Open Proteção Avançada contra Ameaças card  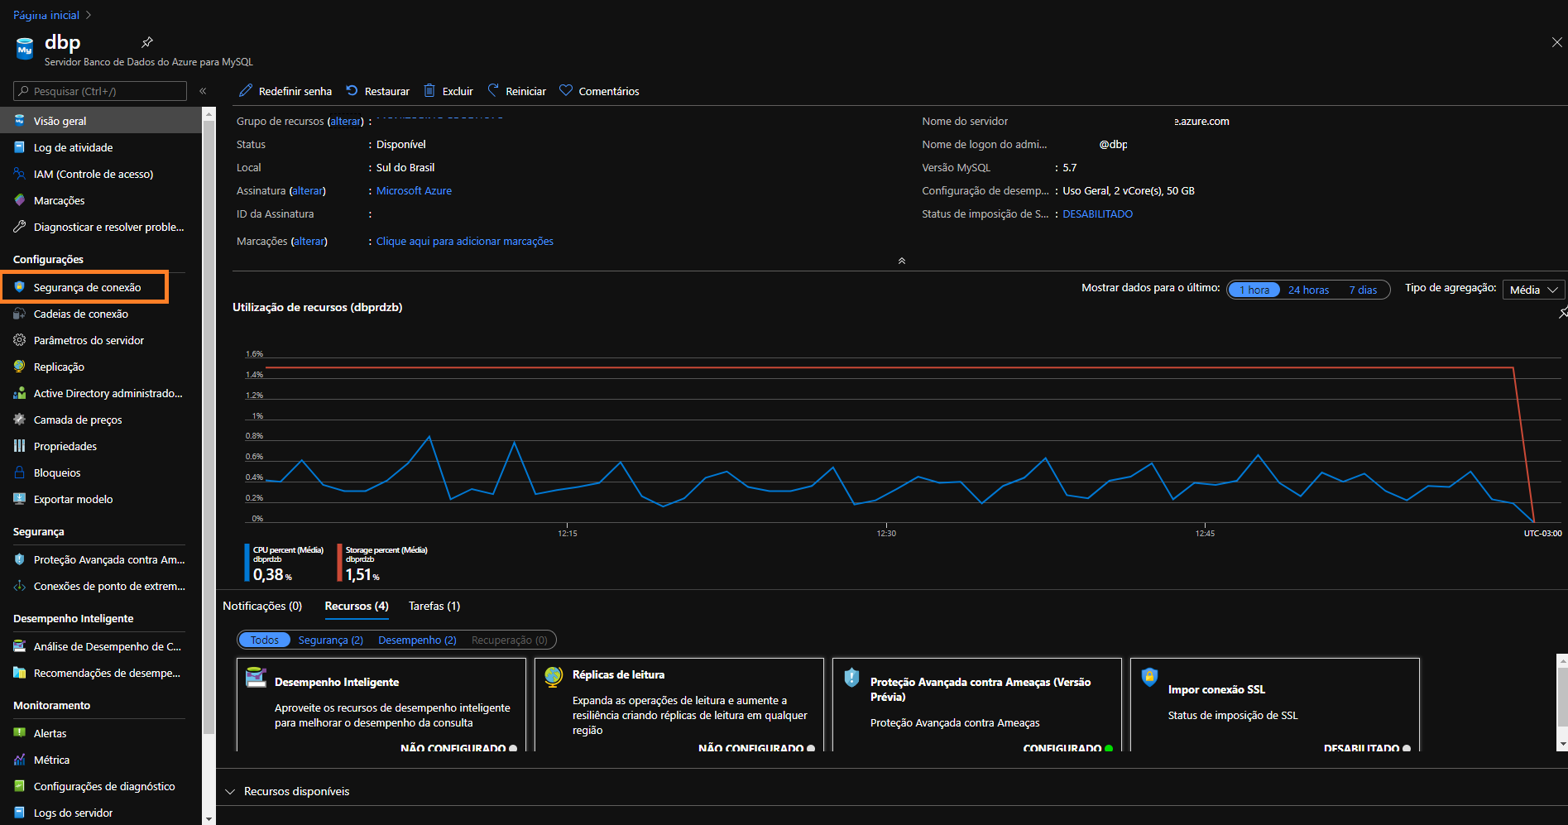coord(977,704)
